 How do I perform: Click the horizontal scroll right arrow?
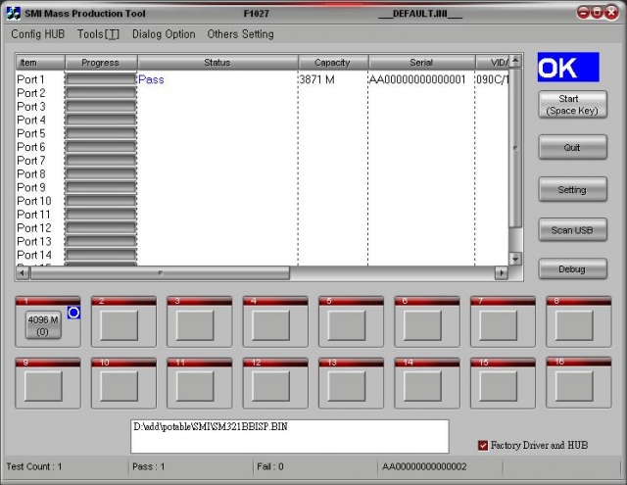point(502,273)
